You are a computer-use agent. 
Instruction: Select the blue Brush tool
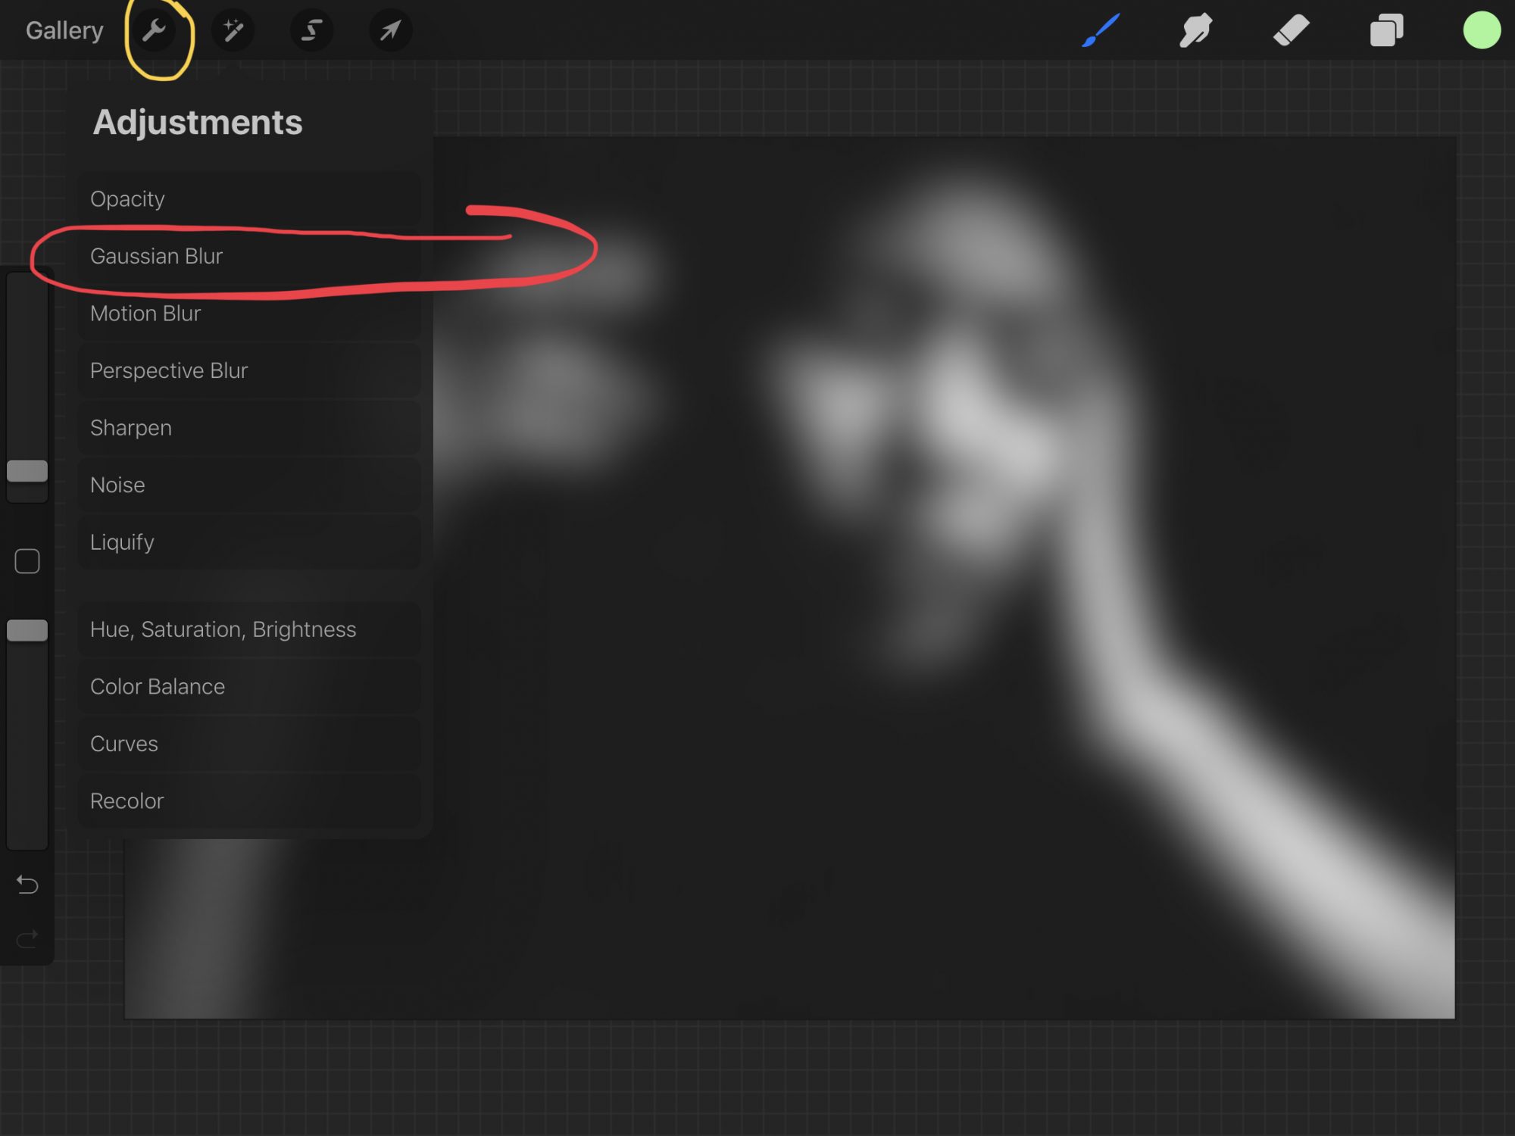1101,31
